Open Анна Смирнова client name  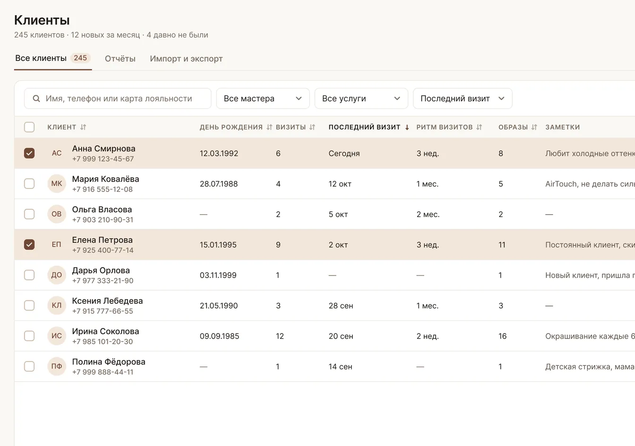[103, 148]
